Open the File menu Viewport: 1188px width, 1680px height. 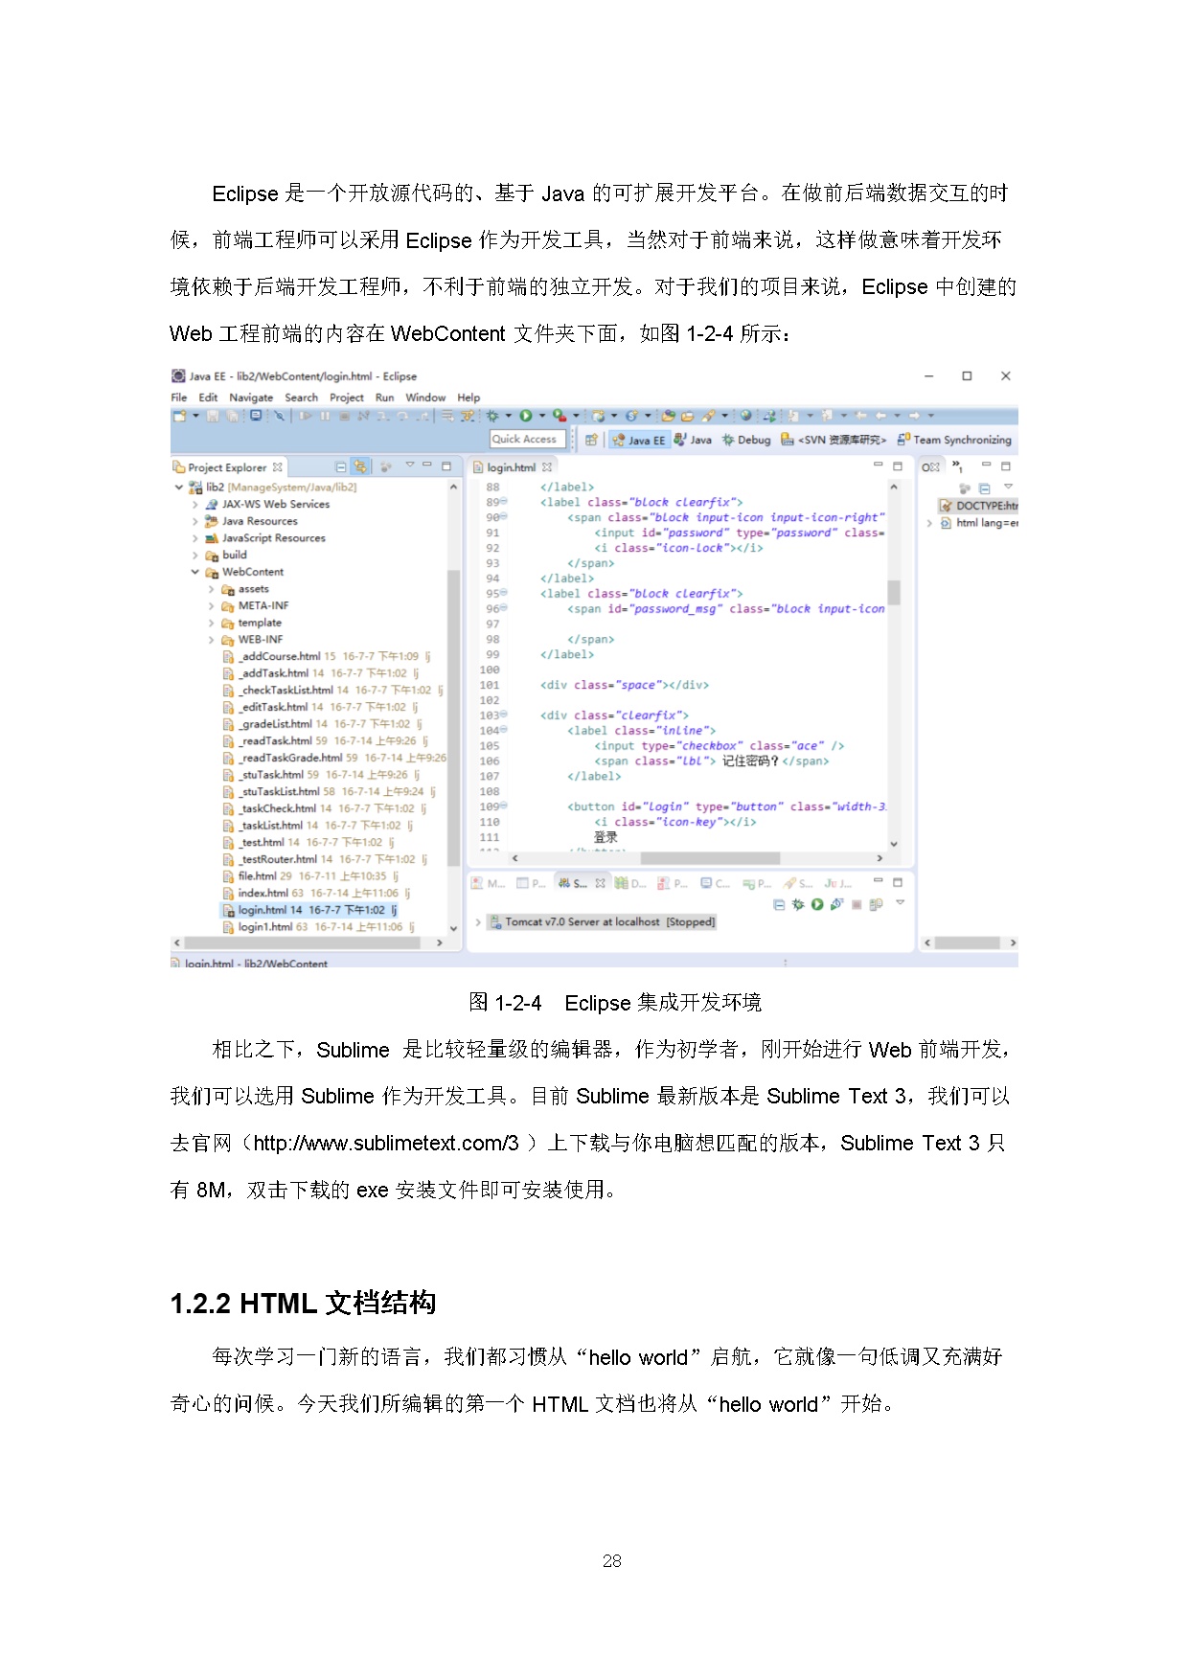pos(179,397)
